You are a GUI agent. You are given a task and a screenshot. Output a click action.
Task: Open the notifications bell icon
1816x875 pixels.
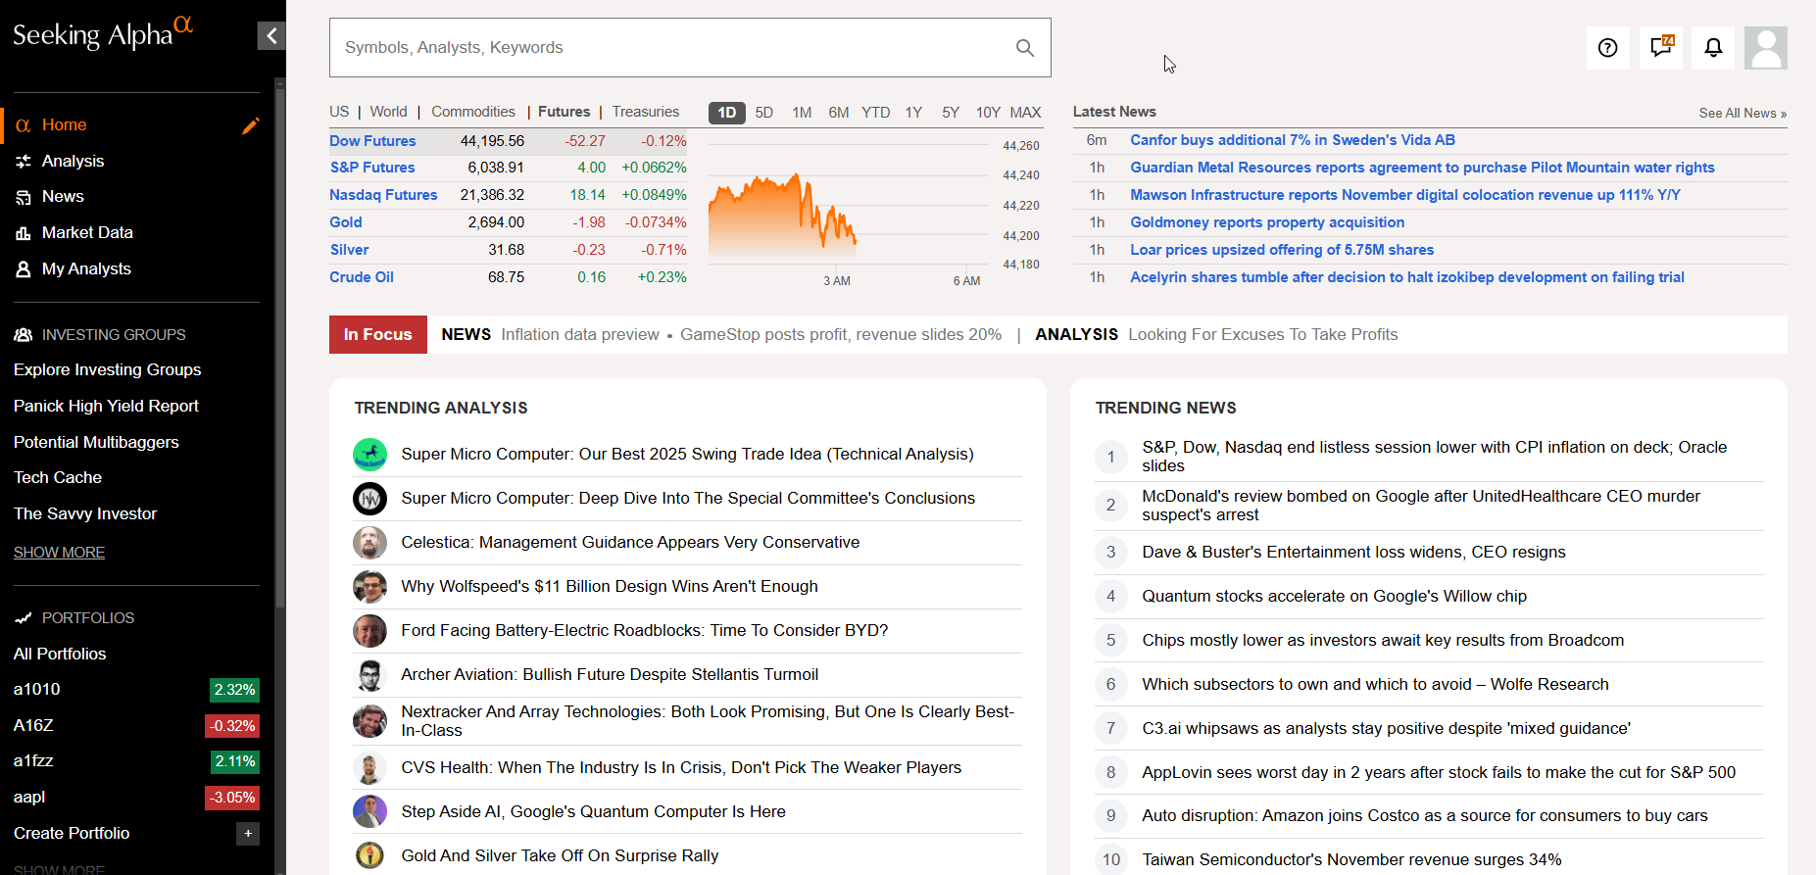coord(1713,48)
